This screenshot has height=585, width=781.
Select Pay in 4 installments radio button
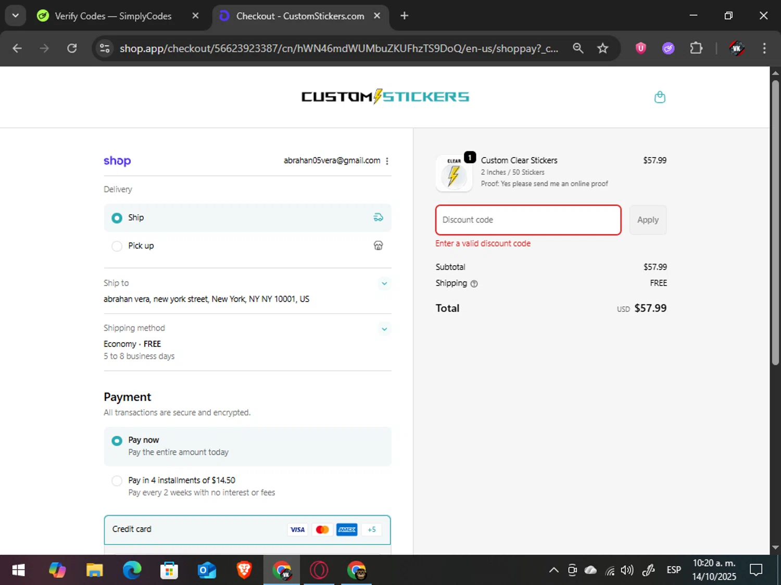pyautogui.click(x=117, y=481)
